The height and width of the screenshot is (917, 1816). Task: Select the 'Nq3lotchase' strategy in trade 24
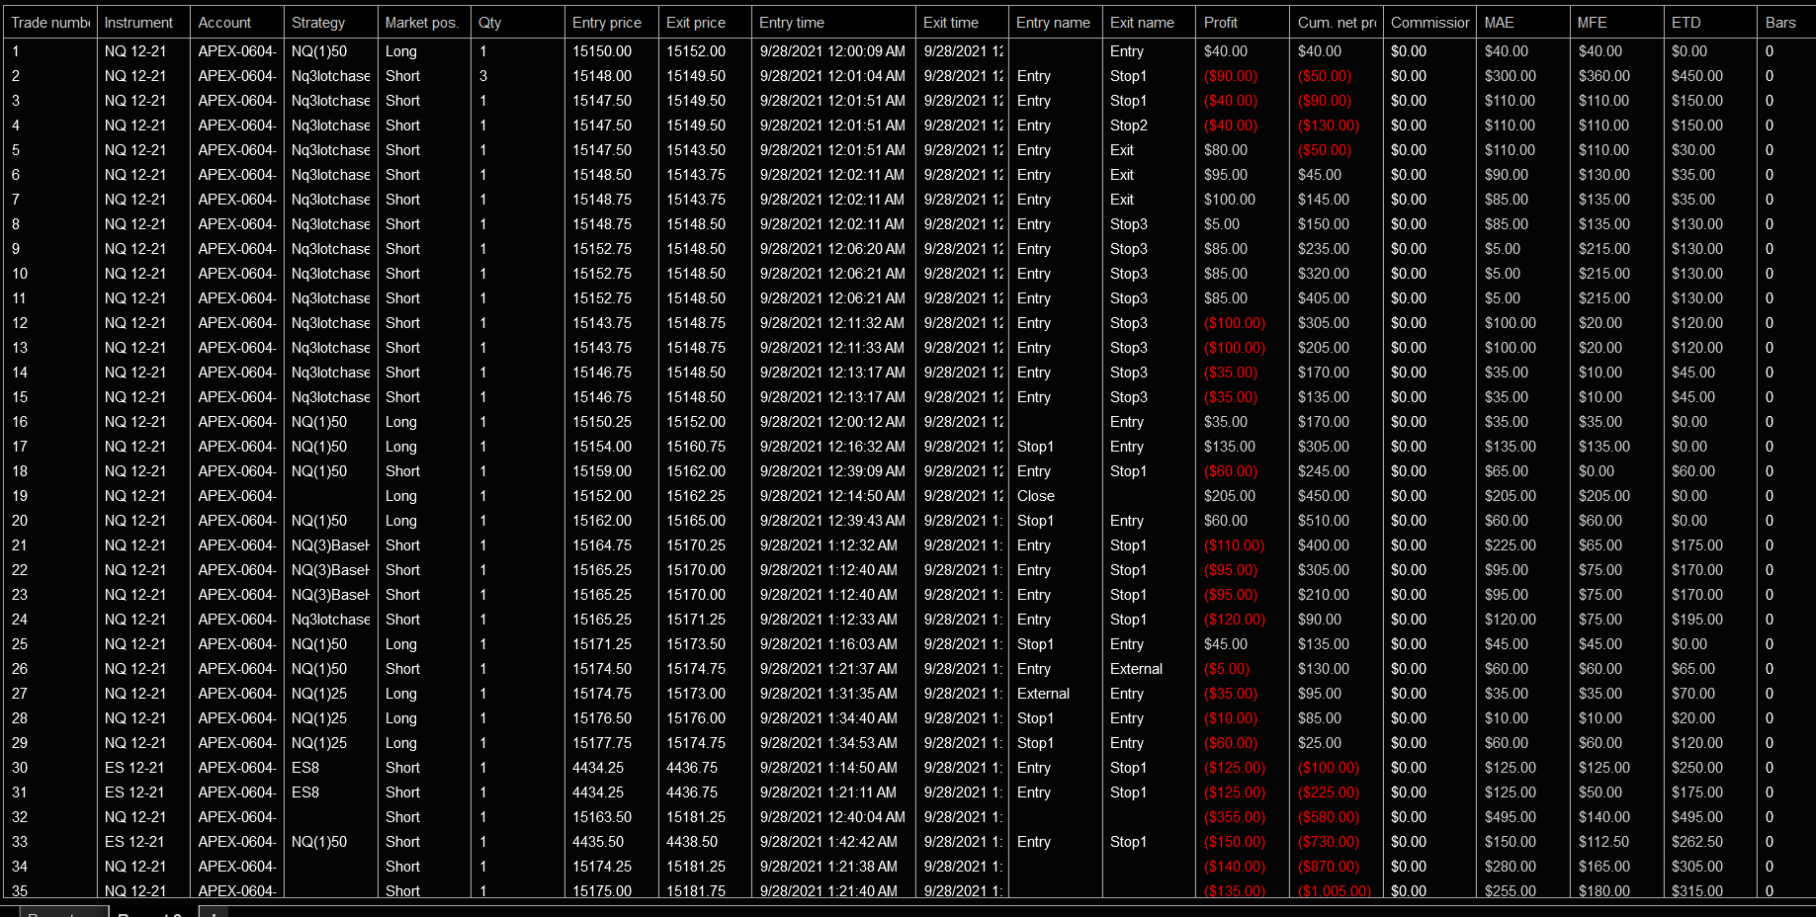tap(330, 620)
